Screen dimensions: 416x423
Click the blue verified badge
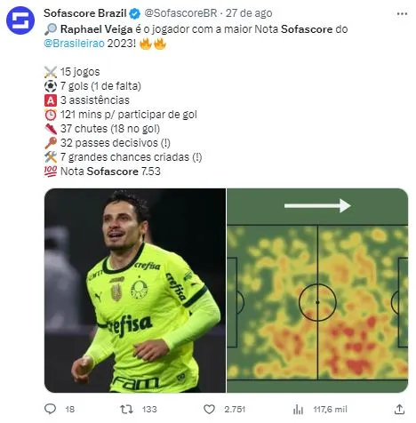[x=135, y=13]
